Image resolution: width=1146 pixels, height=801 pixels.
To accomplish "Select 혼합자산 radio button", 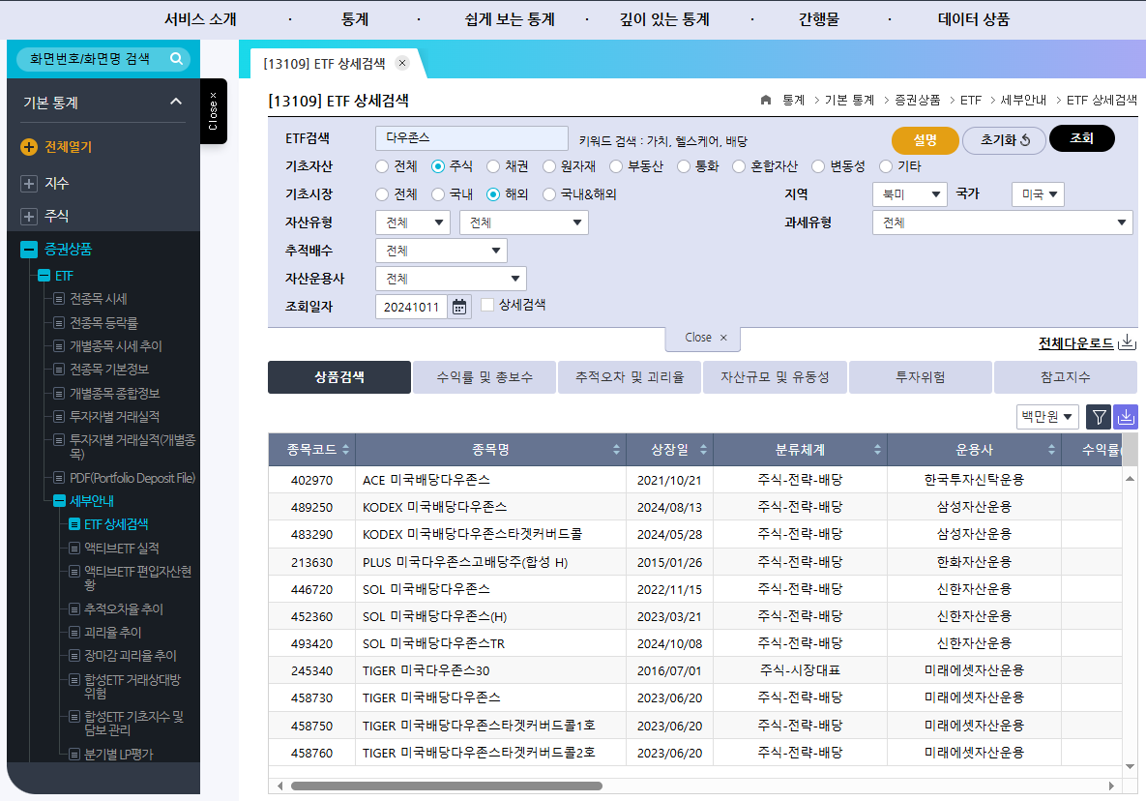I will pyautogui.click(x=739, y=166).
